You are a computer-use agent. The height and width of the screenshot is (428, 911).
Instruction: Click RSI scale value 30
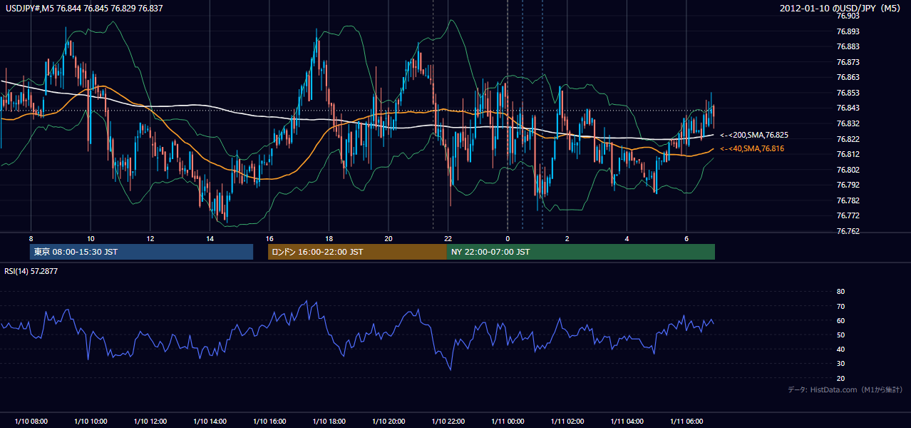(x=840, y=364)
